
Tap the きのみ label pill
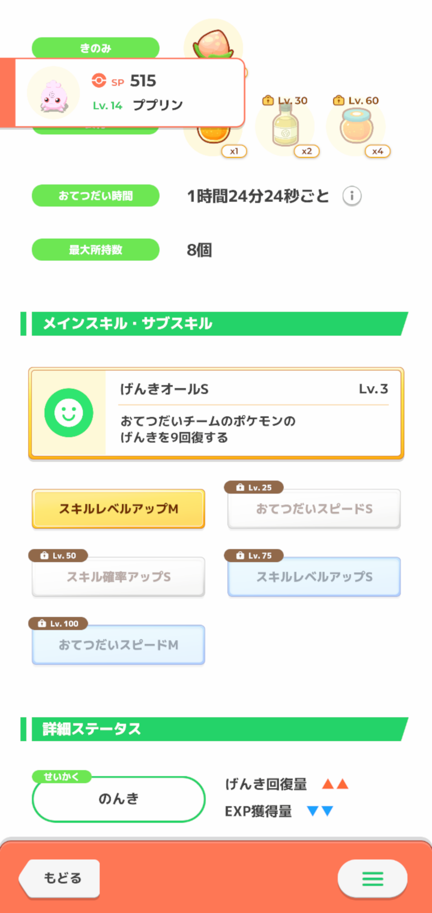point(96,48)
